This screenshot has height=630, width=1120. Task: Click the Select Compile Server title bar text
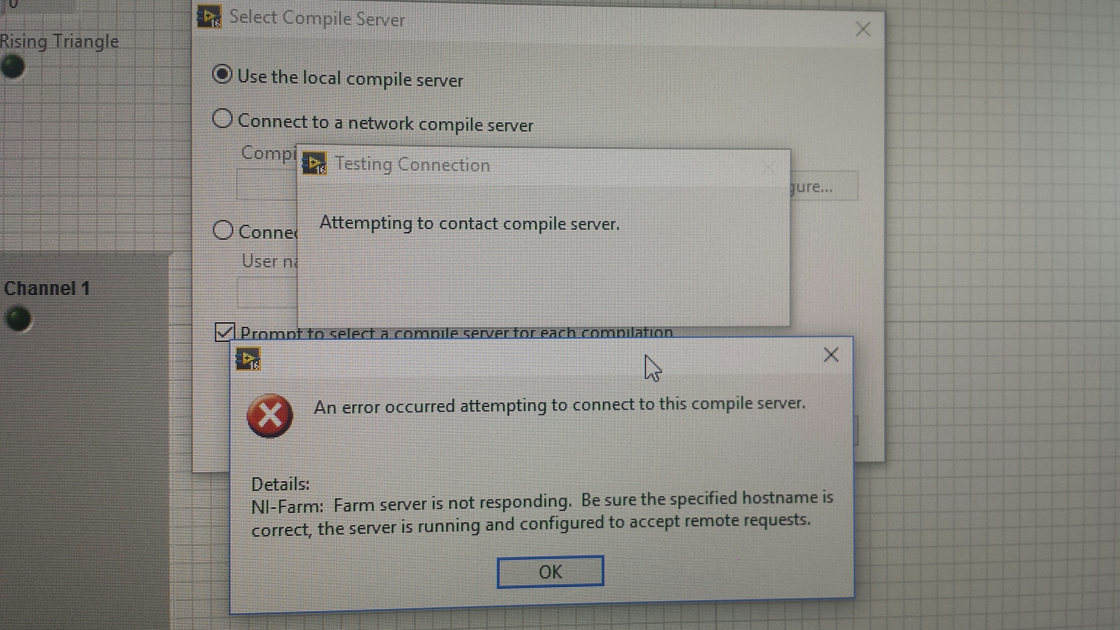[317, 19]
